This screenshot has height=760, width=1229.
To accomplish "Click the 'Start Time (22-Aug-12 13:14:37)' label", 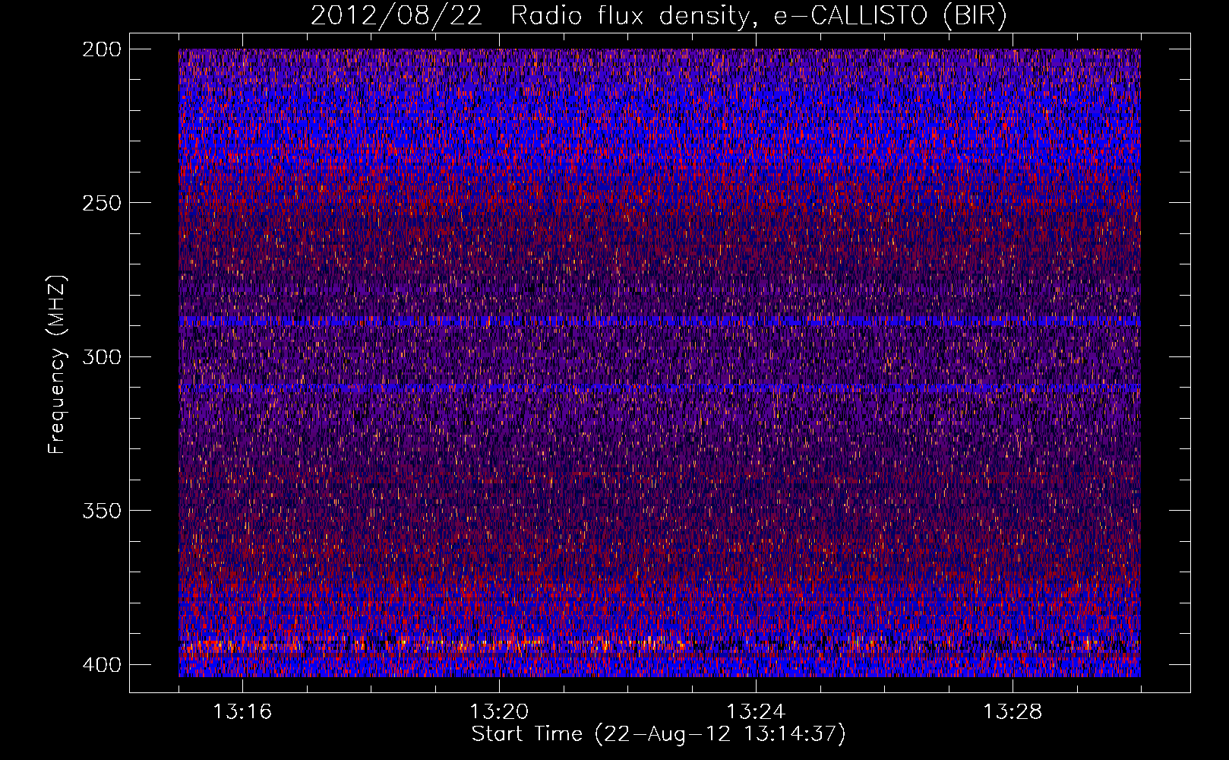I will pos(659,734).
